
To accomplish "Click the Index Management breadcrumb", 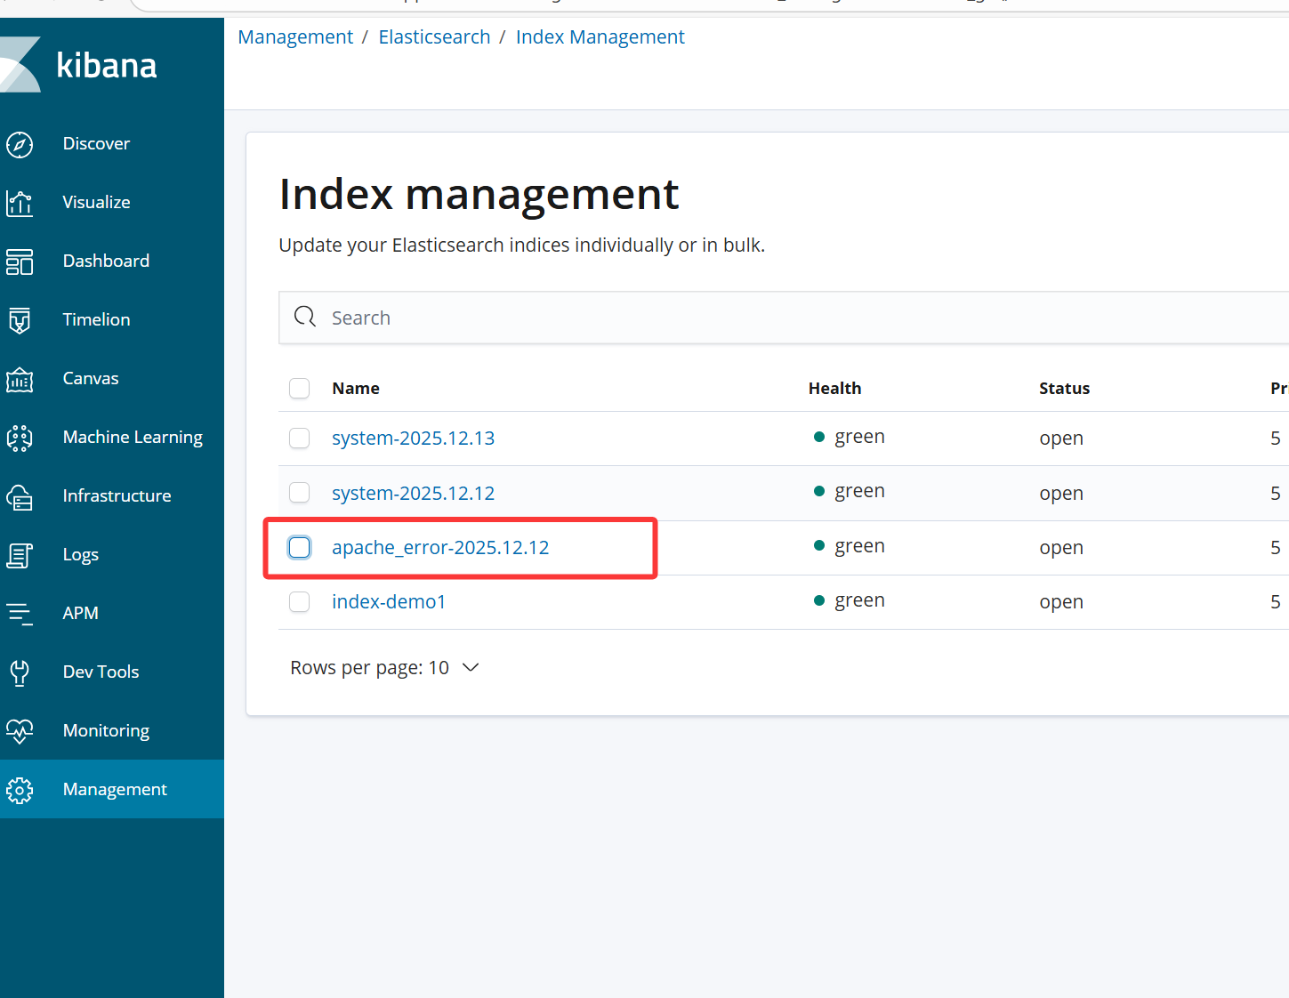I will pyautogui.click(x=600, y=37).
